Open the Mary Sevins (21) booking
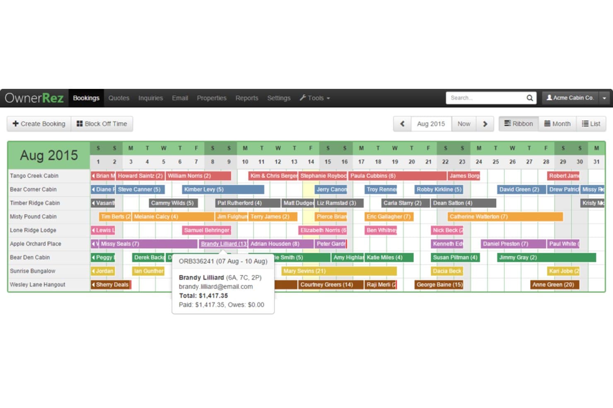613x408 pixels. coord(339,271)
